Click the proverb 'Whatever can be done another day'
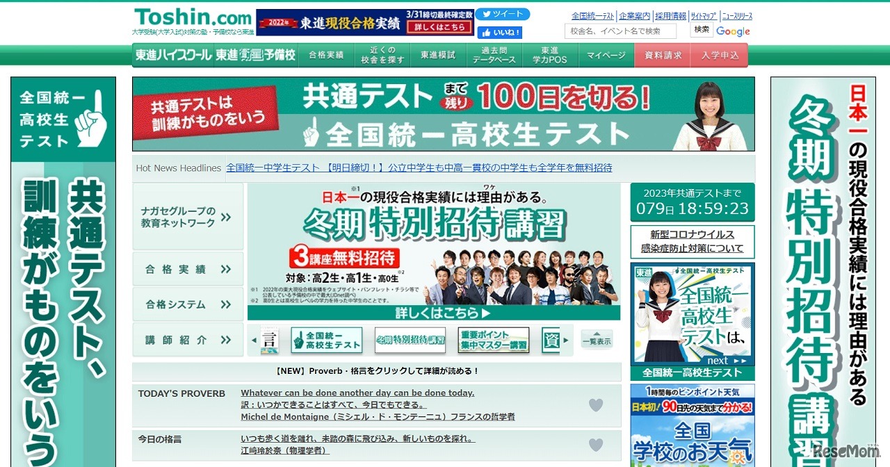The width and height of the screenshot is (890, 467). point(357,393)
